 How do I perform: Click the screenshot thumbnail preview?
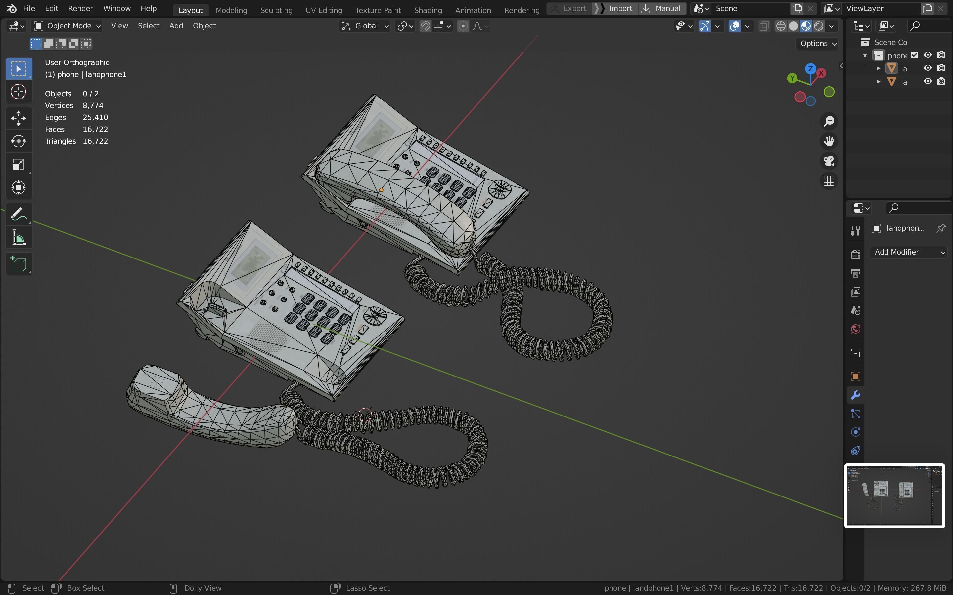(894, 496)
